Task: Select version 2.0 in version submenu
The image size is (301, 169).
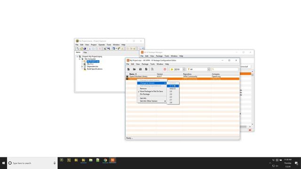Action: [x=171, y=102]
